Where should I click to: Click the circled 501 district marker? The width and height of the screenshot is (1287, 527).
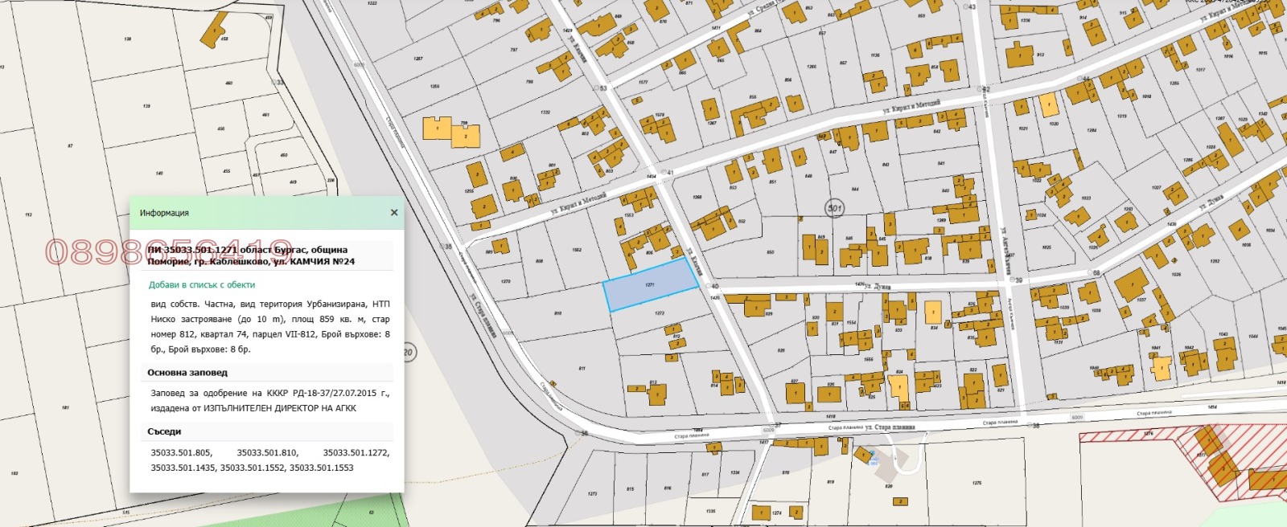(834, 209)
